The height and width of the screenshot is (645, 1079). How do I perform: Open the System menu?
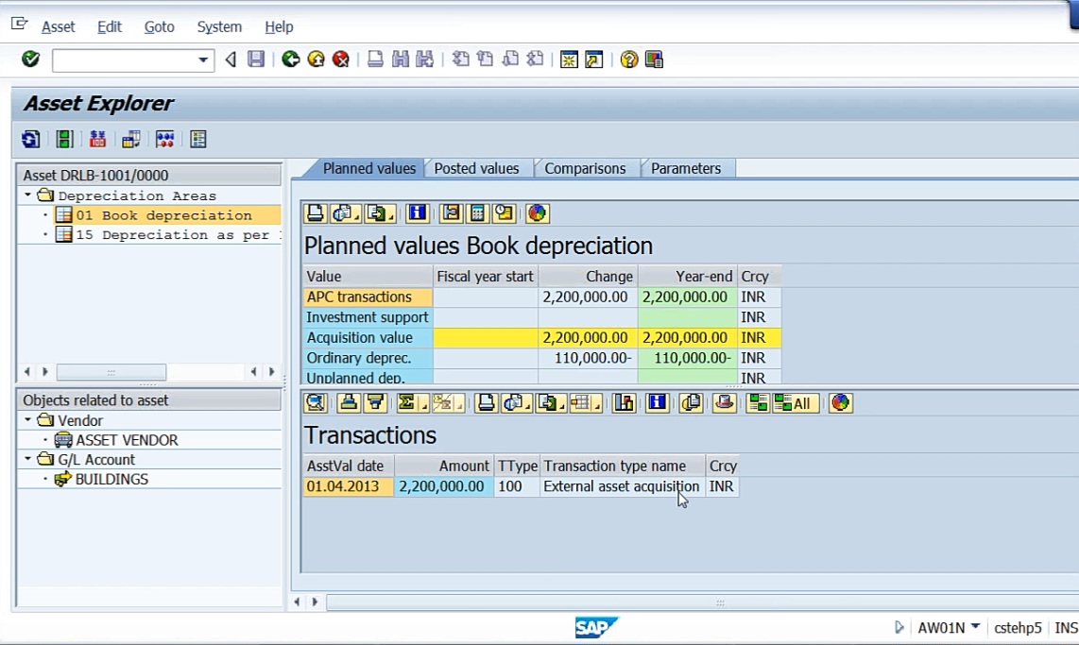(219, 26)
